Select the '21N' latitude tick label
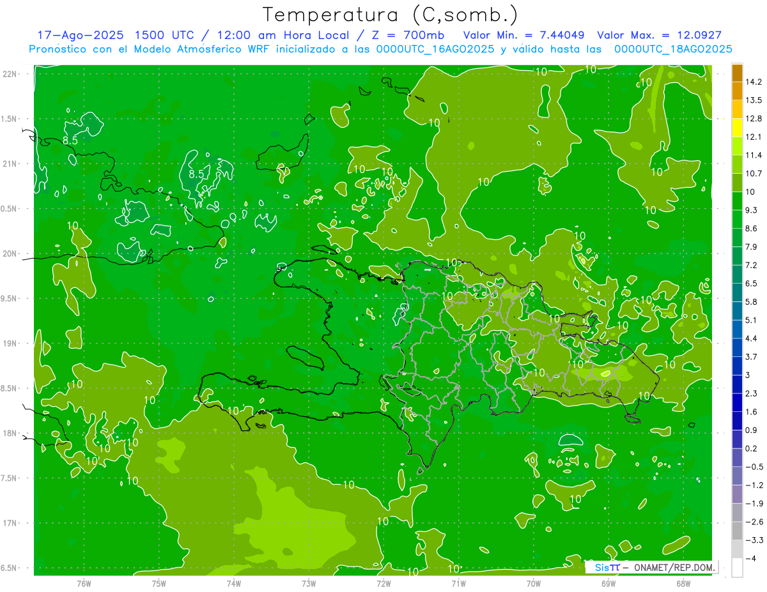This screenshot has height=592, width=767. tap(10, 163)
